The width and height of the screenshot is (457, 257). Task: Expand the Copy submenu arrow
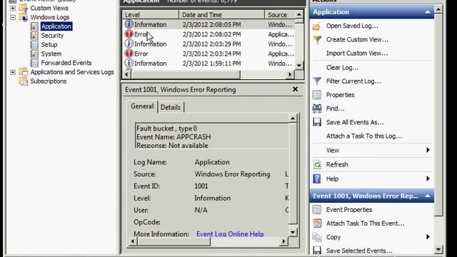point(428,236)
